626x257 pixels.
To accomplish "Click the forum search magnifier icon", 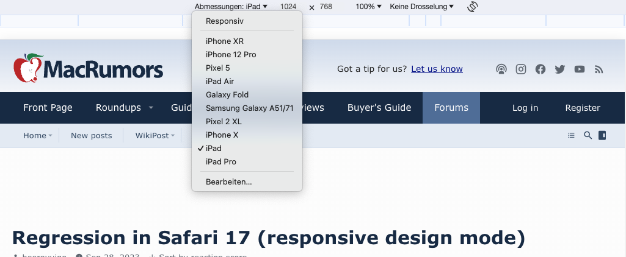I will [x=588, y=135].
